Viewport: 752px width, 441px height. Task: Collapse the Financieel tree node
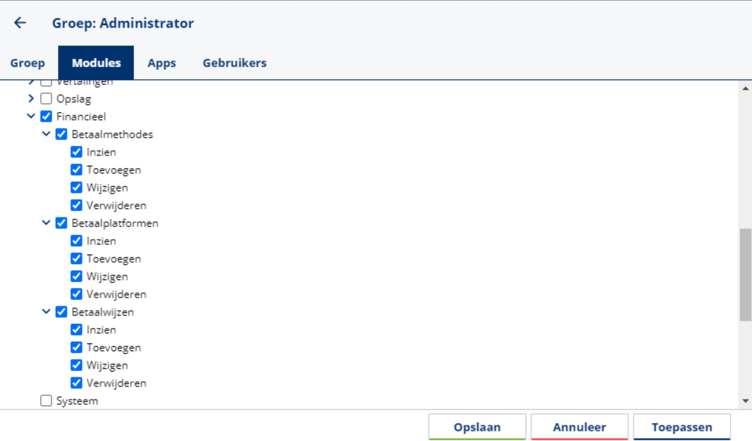click(x=31, y=116)
